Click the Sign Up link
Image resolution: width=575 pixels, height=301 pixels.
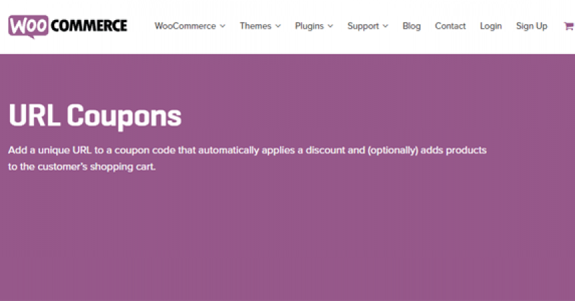532,26
